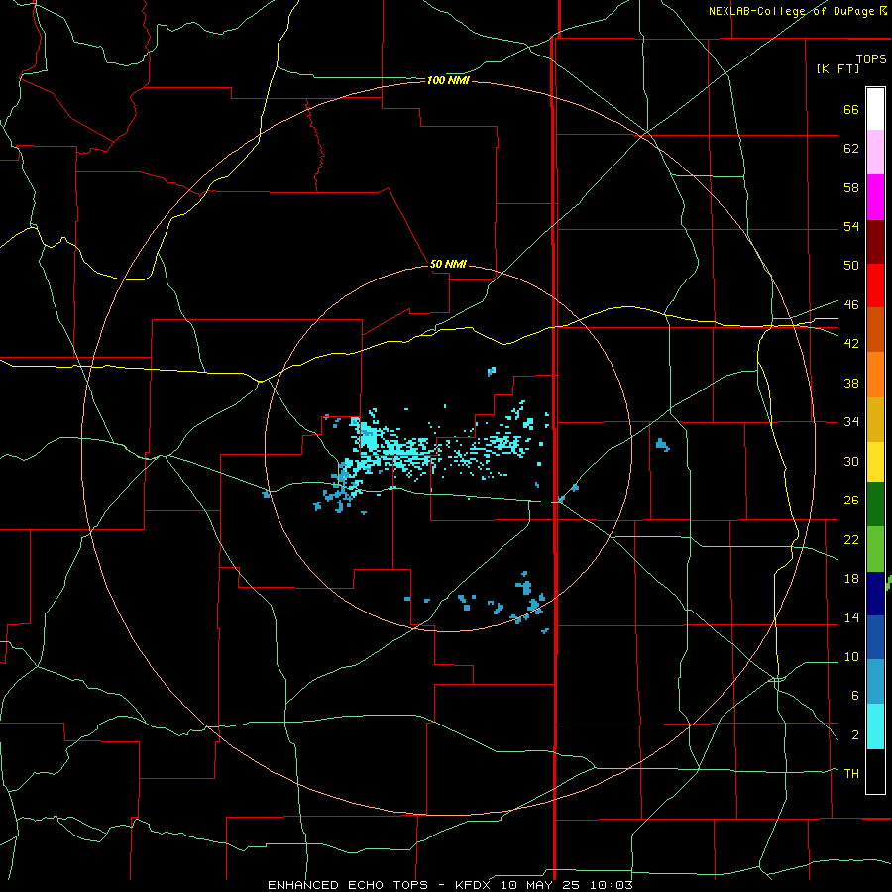Click the black TH threshold legend swatch
This screenshot has height=892, width=892.
tap(875, 771)
